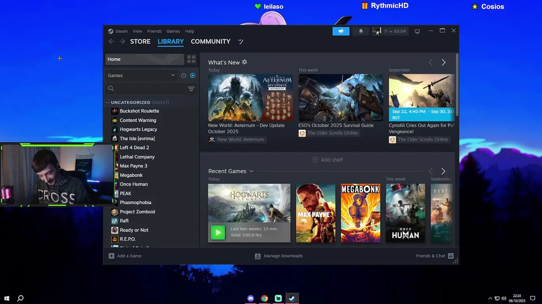Viewport: 542px width, 304px height.
Task: Open Recent Games shelf dropdown
Action: pos(252,171)
